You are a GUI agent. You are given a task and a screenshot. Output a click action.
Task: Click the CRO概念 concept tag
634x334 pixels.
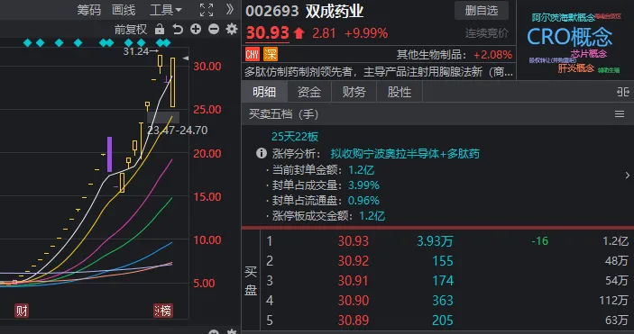(569, 36)
